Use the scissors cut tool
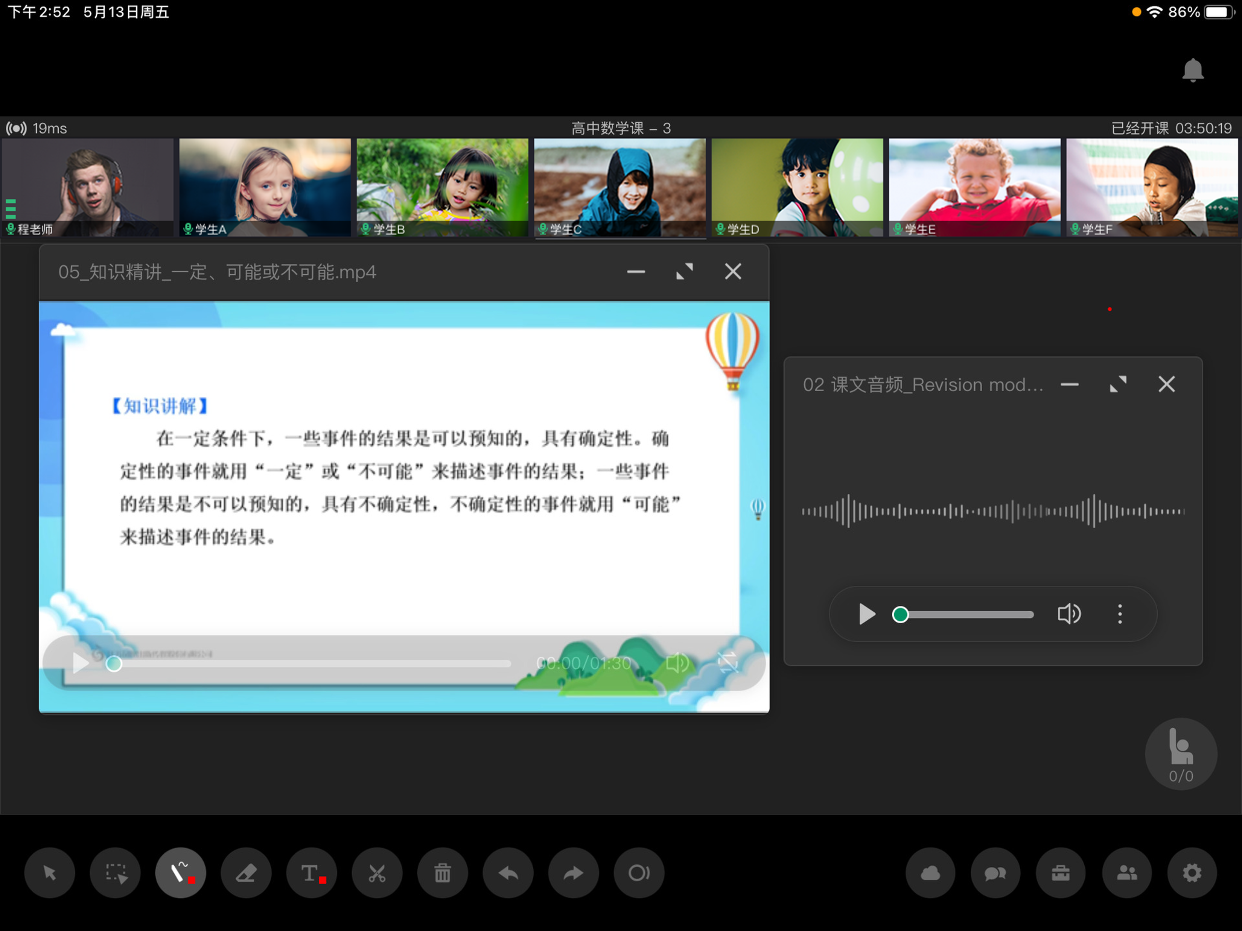 377,873
